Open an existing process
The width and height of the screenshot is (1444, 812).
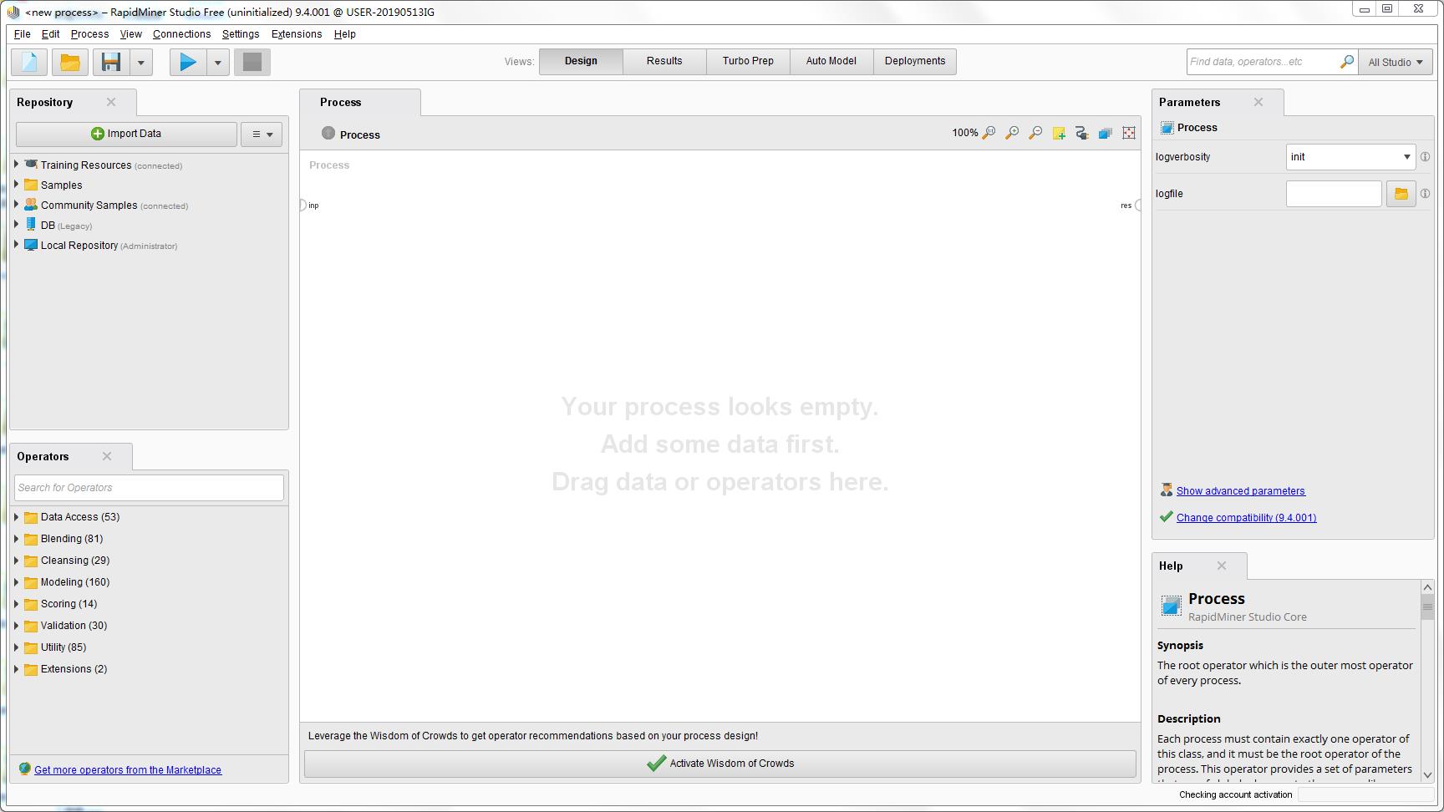tap(69, 61)
